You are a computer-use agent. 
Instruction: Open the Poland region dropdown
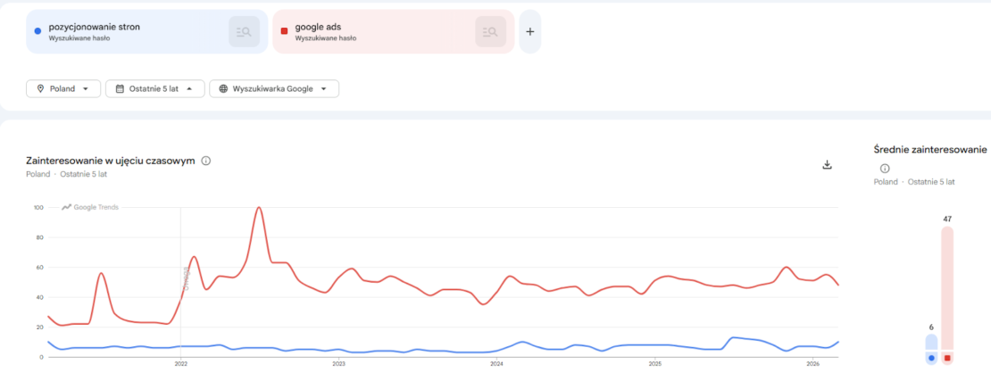pos(63,88)
